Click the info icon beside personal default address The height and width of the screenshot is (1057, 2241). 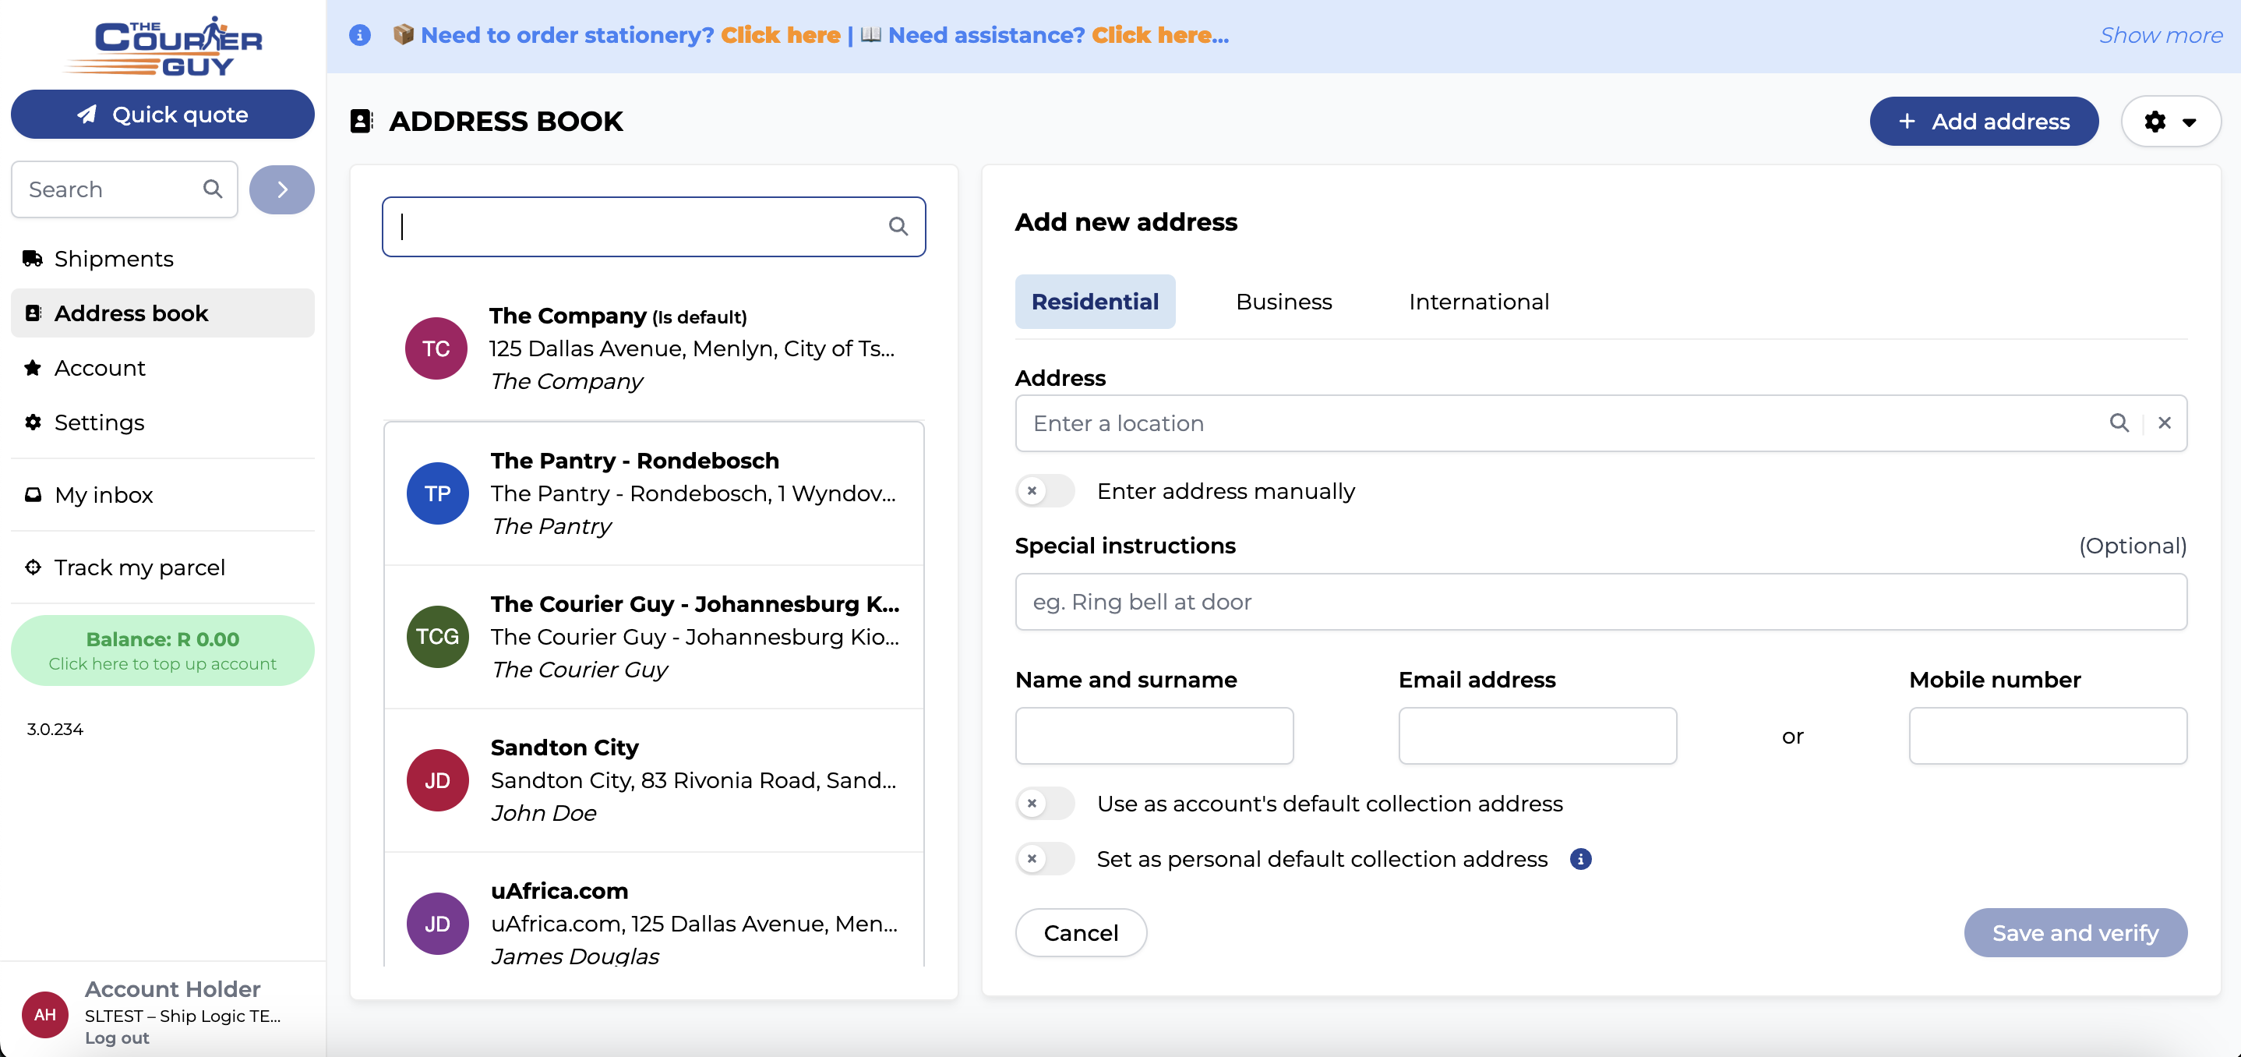pos(1581,860)
